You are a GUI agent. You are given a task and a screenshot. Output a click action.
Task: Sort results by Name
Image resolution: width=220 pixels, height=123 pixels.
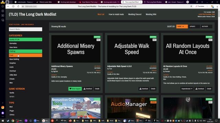(x=182, y=26)
